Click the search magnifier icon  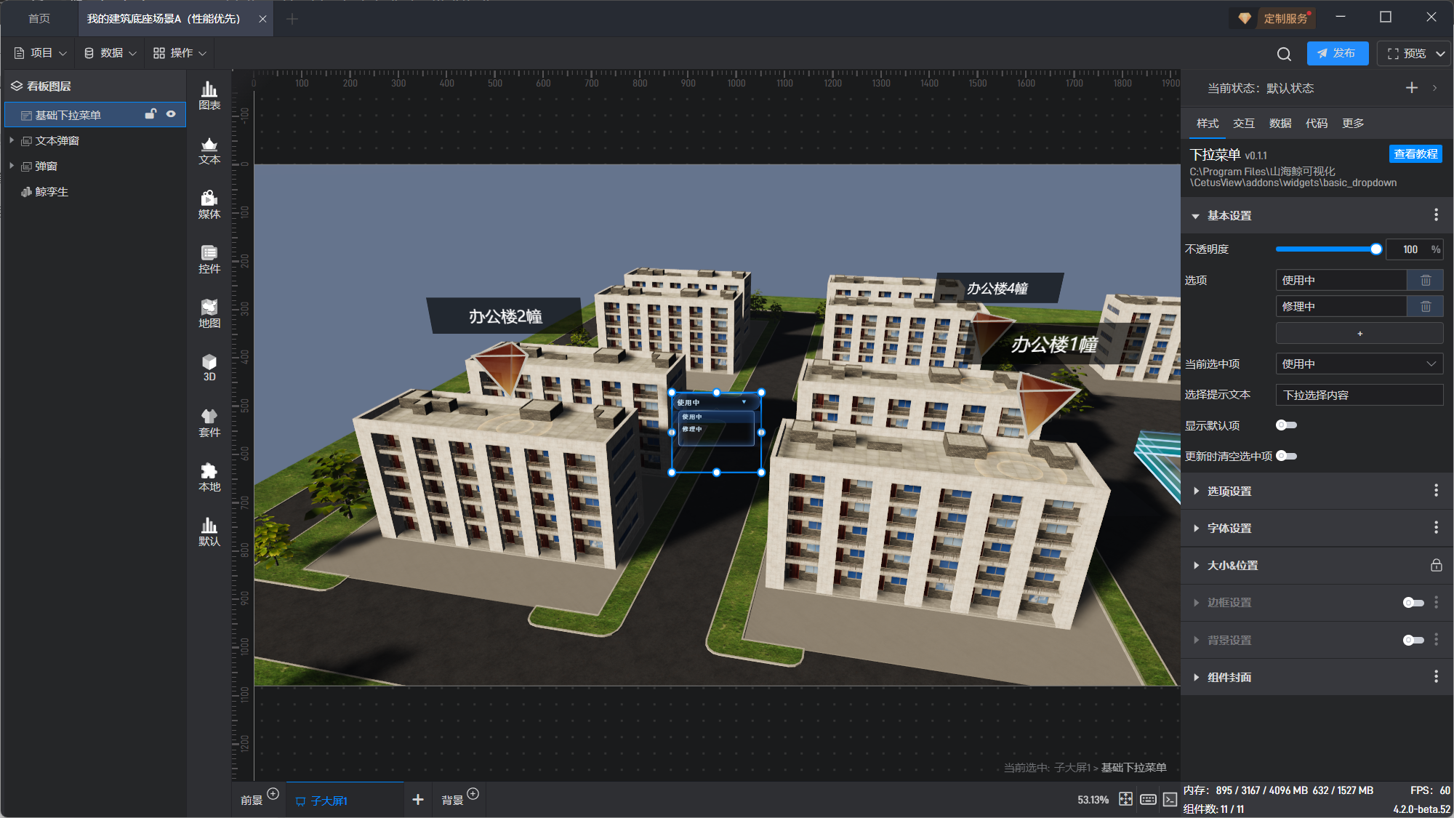(x=1284, y=54)
